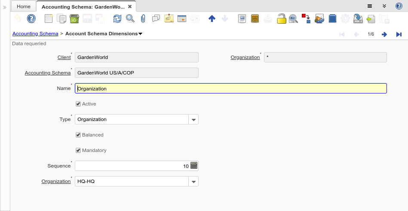Open the HQ-HQ Organization dropdown
The width and height of the screenshot is (408, 211).
coord(193,181)
